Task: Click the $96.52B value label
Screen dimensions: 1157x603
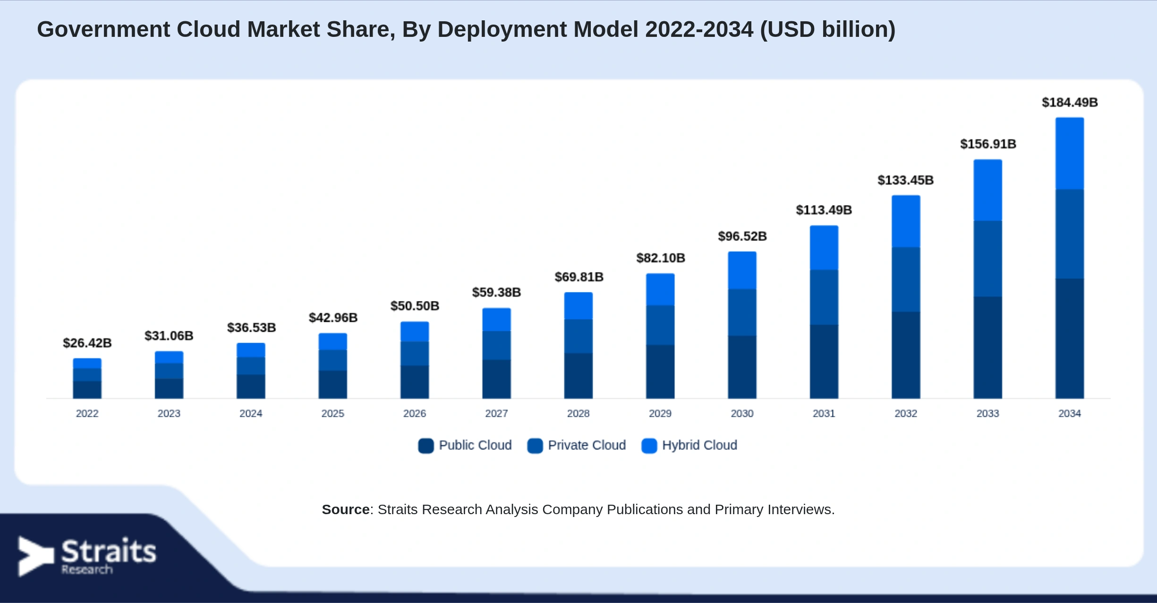Action: 742,236
